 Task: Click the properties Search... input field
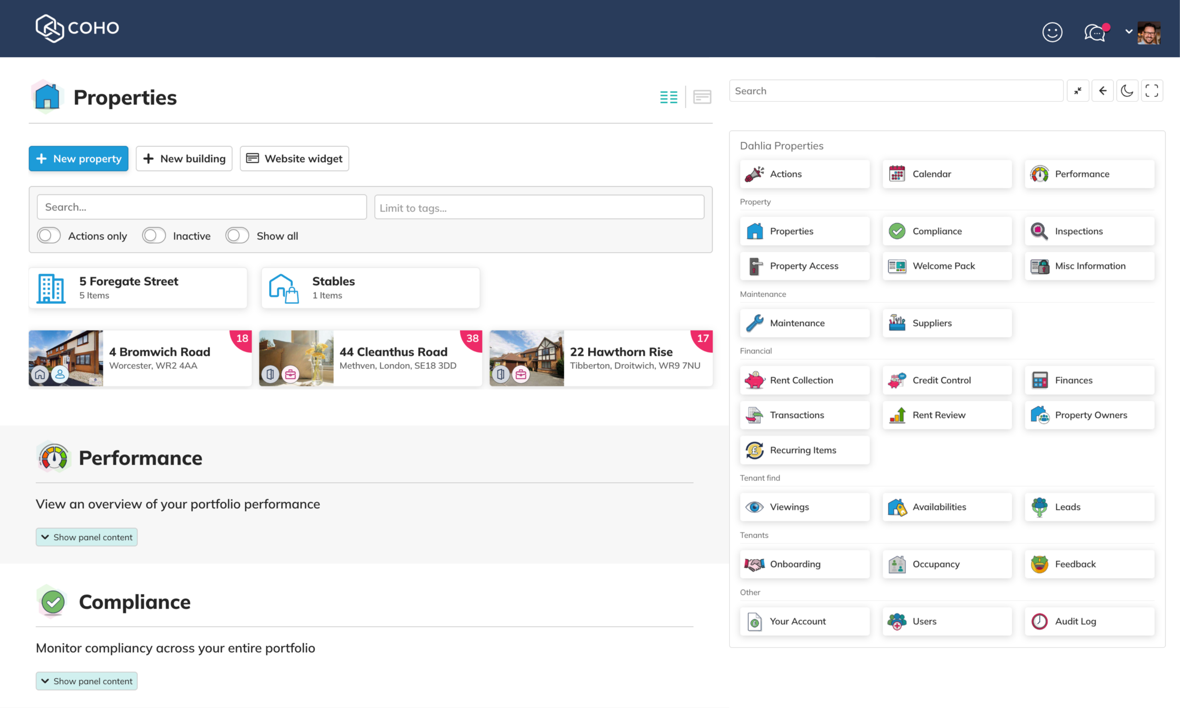tap(202, 207)
